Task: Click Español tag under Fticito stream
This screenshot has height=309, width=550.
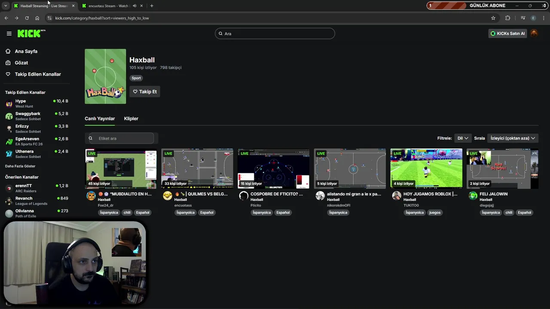Action: coord(283,212)
